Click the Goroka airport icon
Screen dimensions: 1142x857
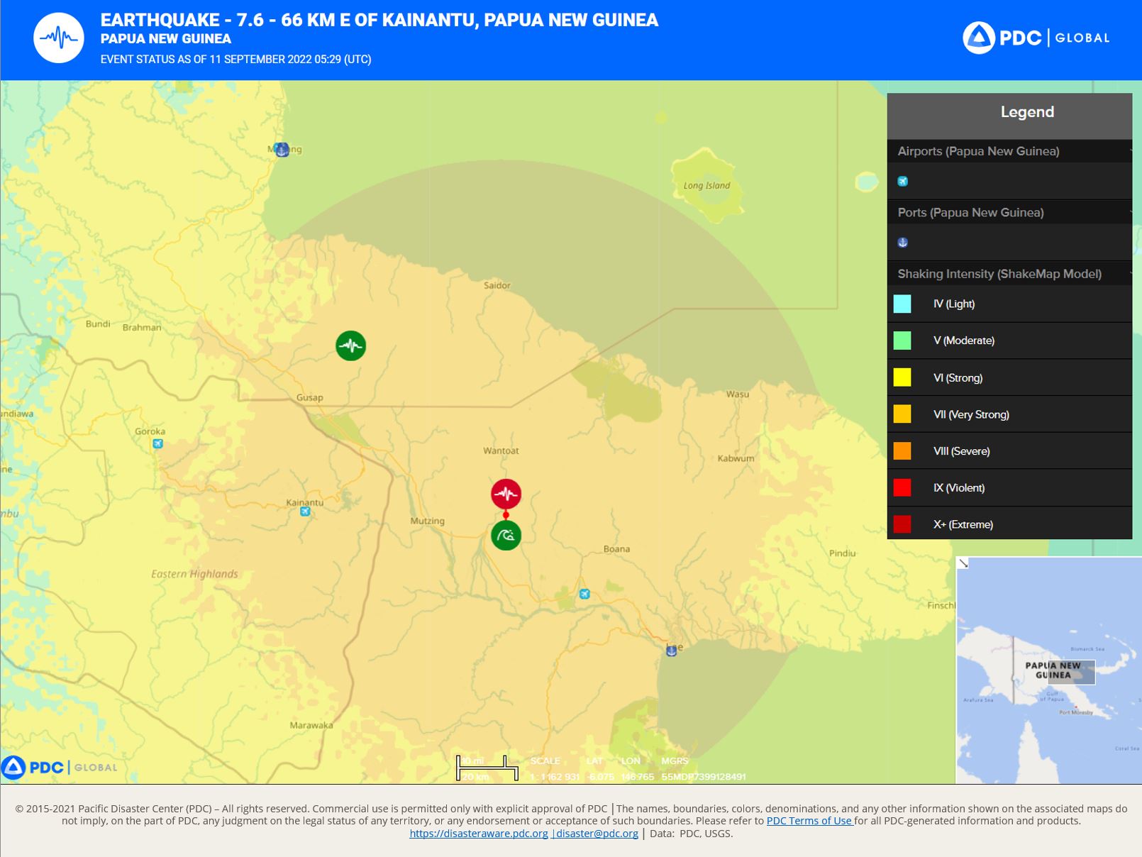[157, 443]
